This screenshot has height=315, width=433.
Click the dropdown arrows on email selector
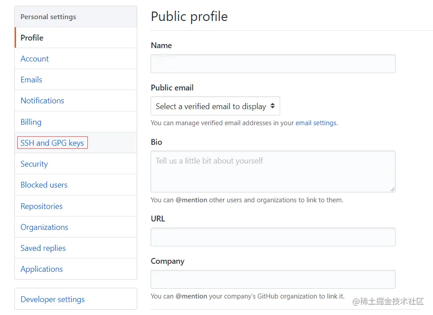[x=273, y=106]
